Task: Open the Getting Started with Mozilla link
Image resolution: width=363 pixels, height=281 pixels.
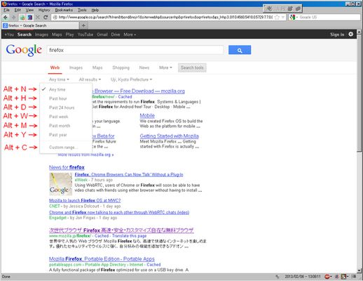Action: 169,136
